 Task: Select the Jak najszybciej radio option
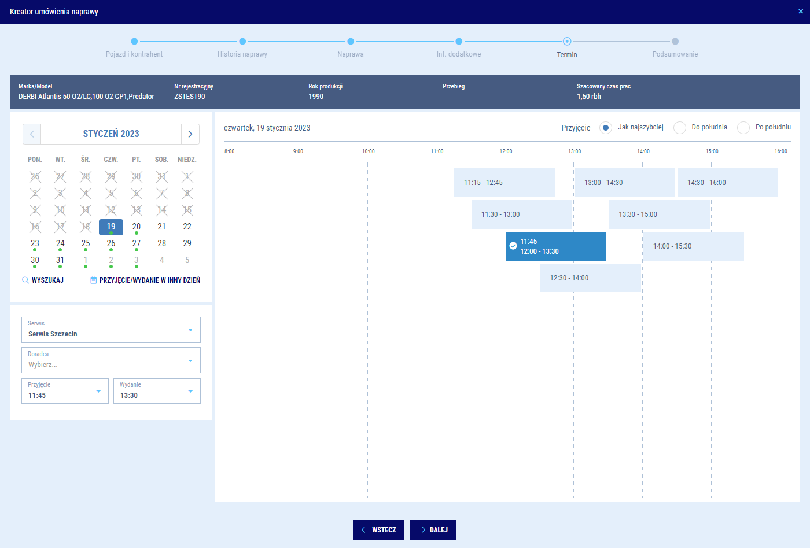tap(606, 128)
